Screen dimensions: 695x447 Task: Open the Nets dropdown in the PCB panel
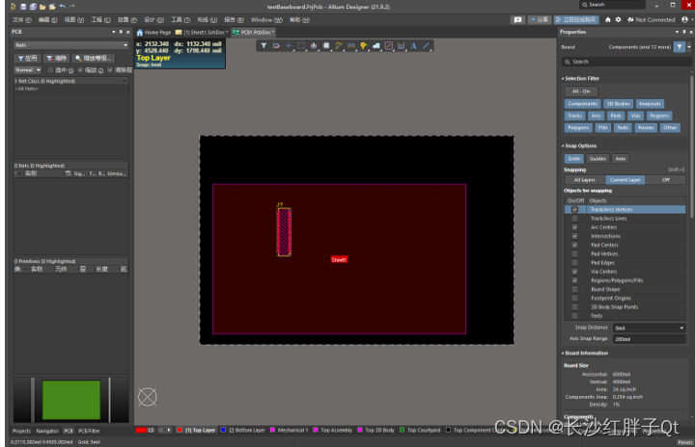tap(69, 45)
